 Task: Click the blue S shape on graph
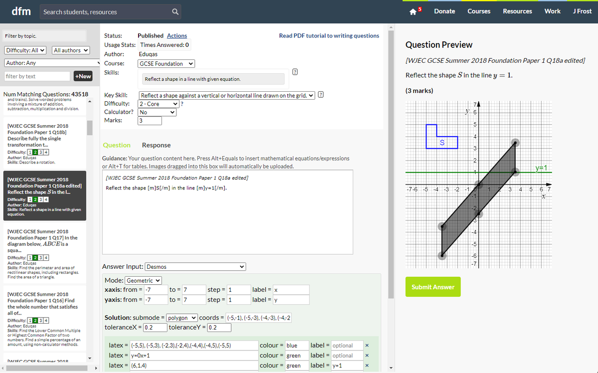pyautogui.click(x=442, y=137)
